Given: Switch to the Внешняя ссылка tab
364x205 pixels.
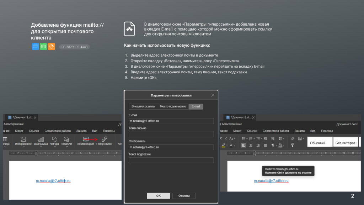Looking at the screenshot, I should point(143,106).
